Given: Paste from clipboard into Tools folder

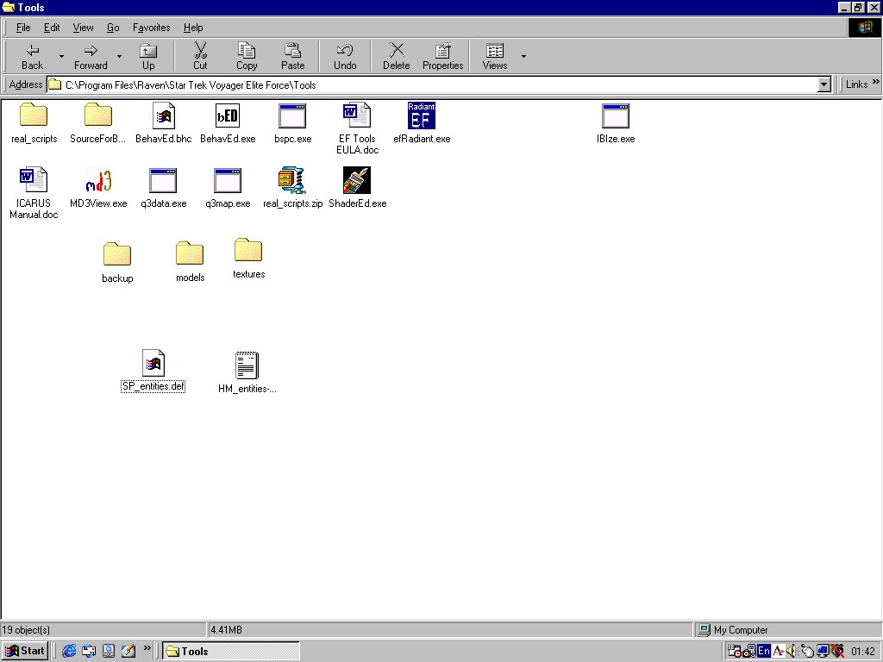Looking at the screenshot, I should point(293,57).
